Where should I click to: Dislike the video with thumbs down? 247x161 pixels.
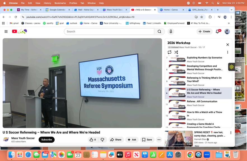(102, 140)
